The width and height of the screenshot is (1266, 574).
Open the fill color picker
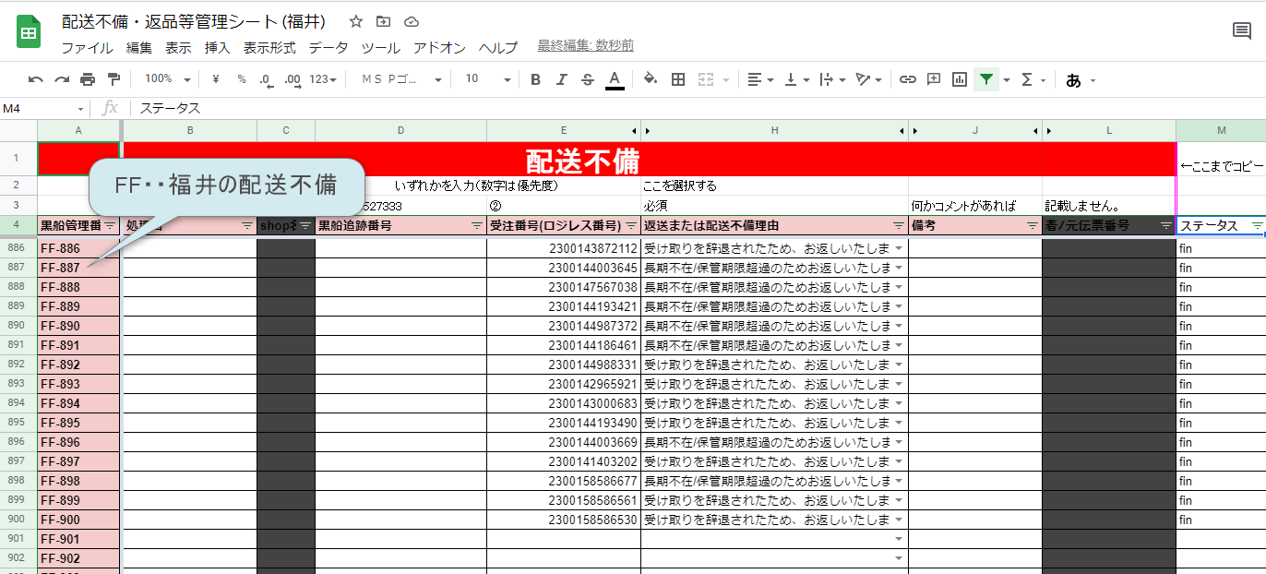[x=651, y=79]
